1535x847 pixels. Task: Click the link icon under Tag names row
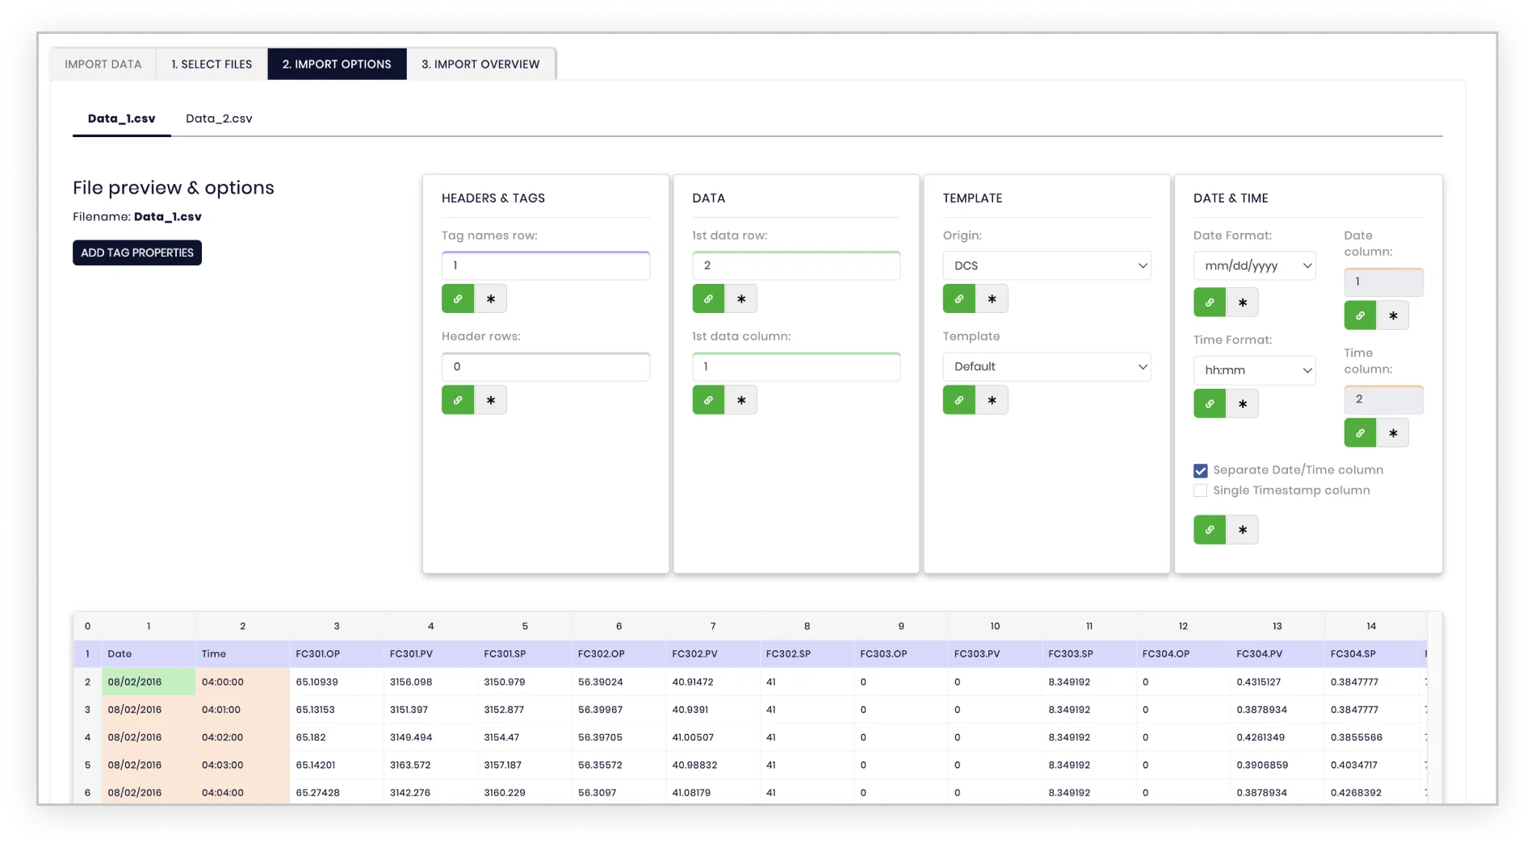click(459, 298)
